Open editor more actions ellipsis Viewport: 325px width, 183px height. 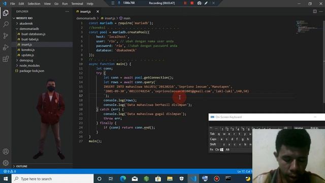[321, 12]
